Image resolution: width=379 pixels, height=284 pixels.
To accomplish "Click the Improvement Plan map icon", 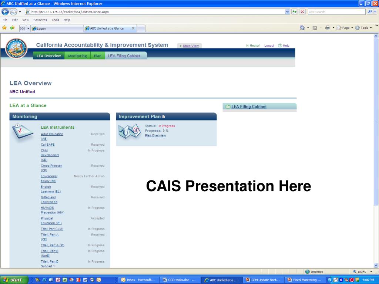I will [130, 131].
